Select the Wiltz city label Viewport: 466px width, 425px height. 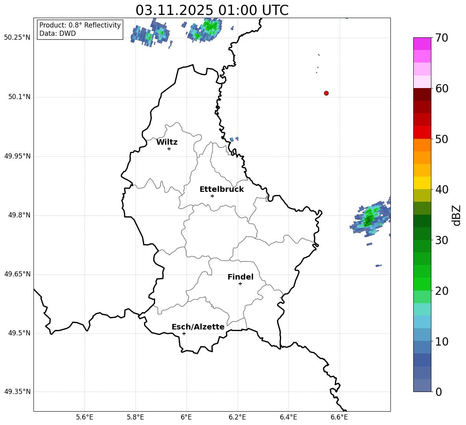(x=167, y=142)
